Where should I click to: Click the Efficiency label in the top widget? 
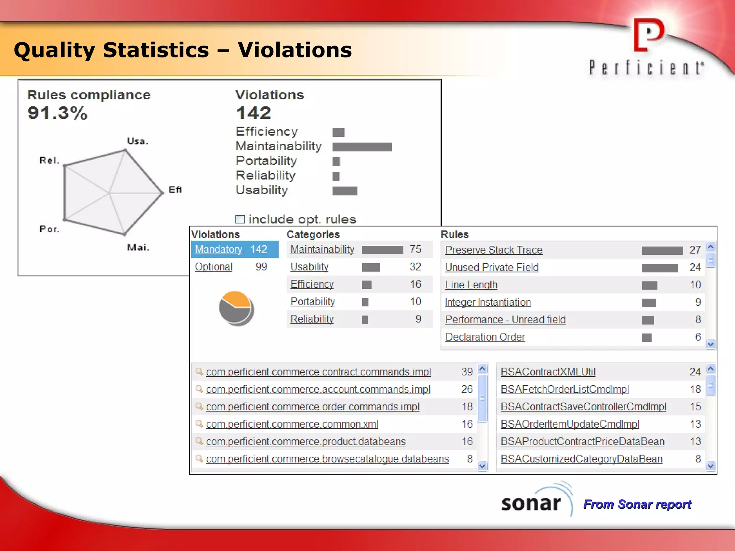click(267, 132)
